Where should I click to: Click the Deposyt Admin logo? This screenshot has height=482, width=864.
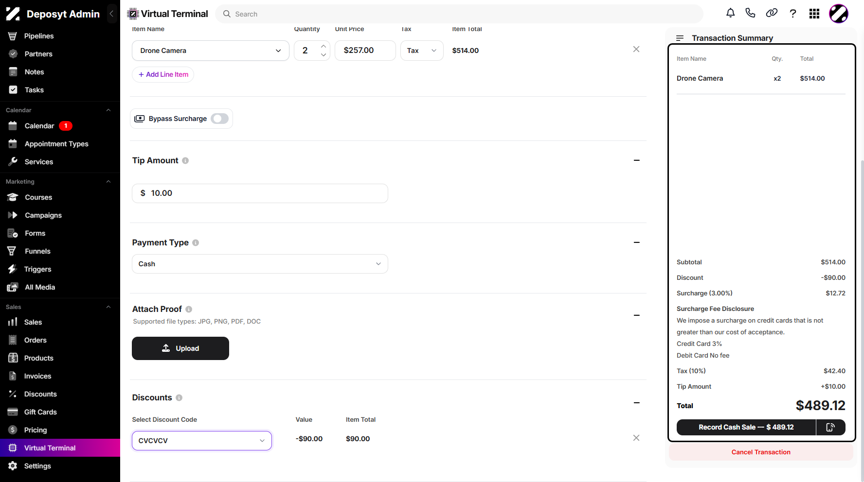[13, 14]
